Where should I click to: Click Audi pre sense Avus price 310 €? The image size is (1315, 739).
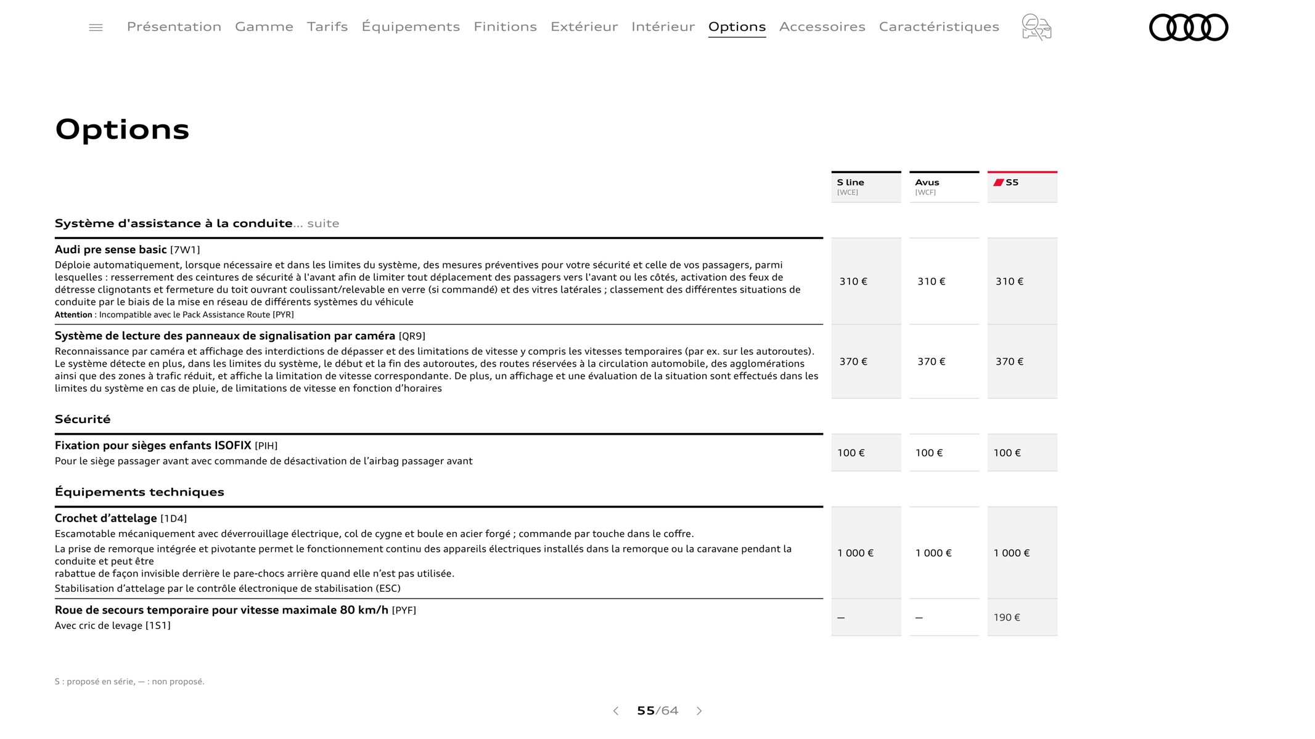(x=931, y=281)
